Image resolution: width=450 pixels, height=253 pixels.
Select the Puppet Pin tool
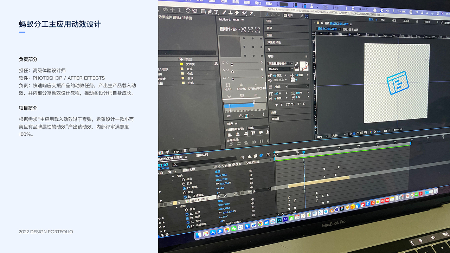(252, 13)
